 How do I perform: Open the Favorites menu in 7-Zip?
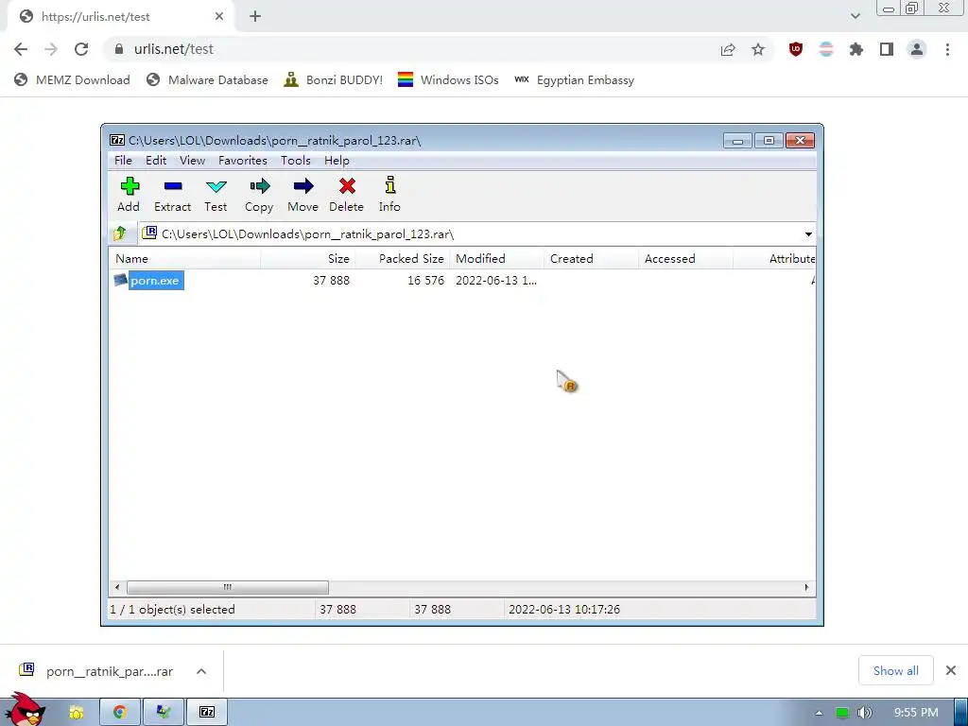[x=243, y=161]
